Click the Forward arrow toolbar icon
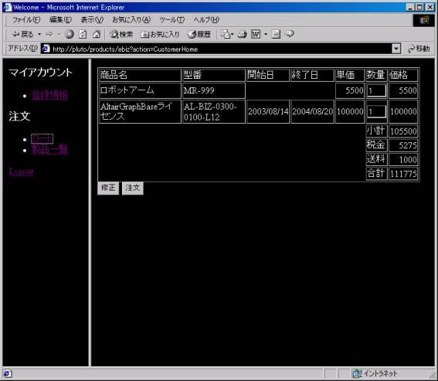This screenshot has width=438, height=381. (x=49, y=34)
